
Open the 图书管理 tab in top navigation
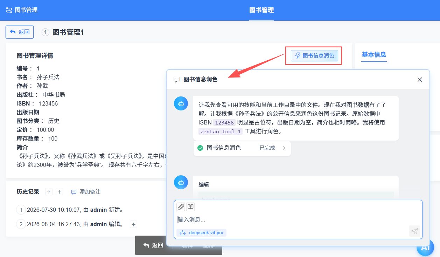click(261, 10)
